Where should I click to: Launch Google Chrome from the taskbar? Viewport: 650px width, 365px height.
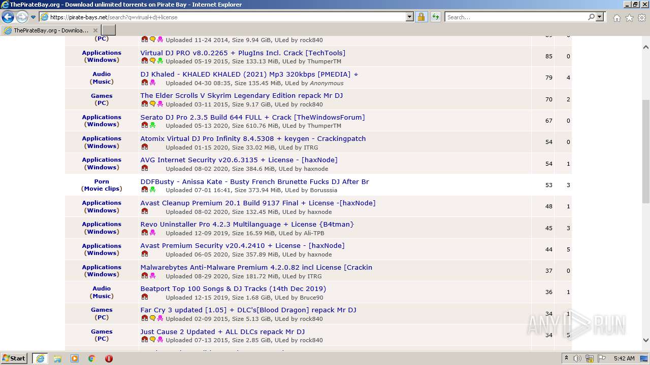point(91,358)
